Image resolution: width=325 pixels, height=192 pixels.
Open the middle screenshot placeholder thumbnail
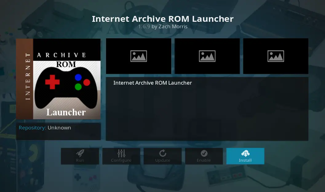207,56
